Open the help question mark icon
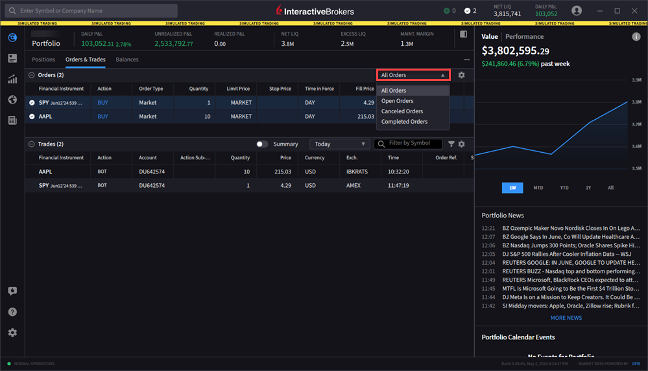The height and width of the screenshot is (371, 648). [12, 311]
